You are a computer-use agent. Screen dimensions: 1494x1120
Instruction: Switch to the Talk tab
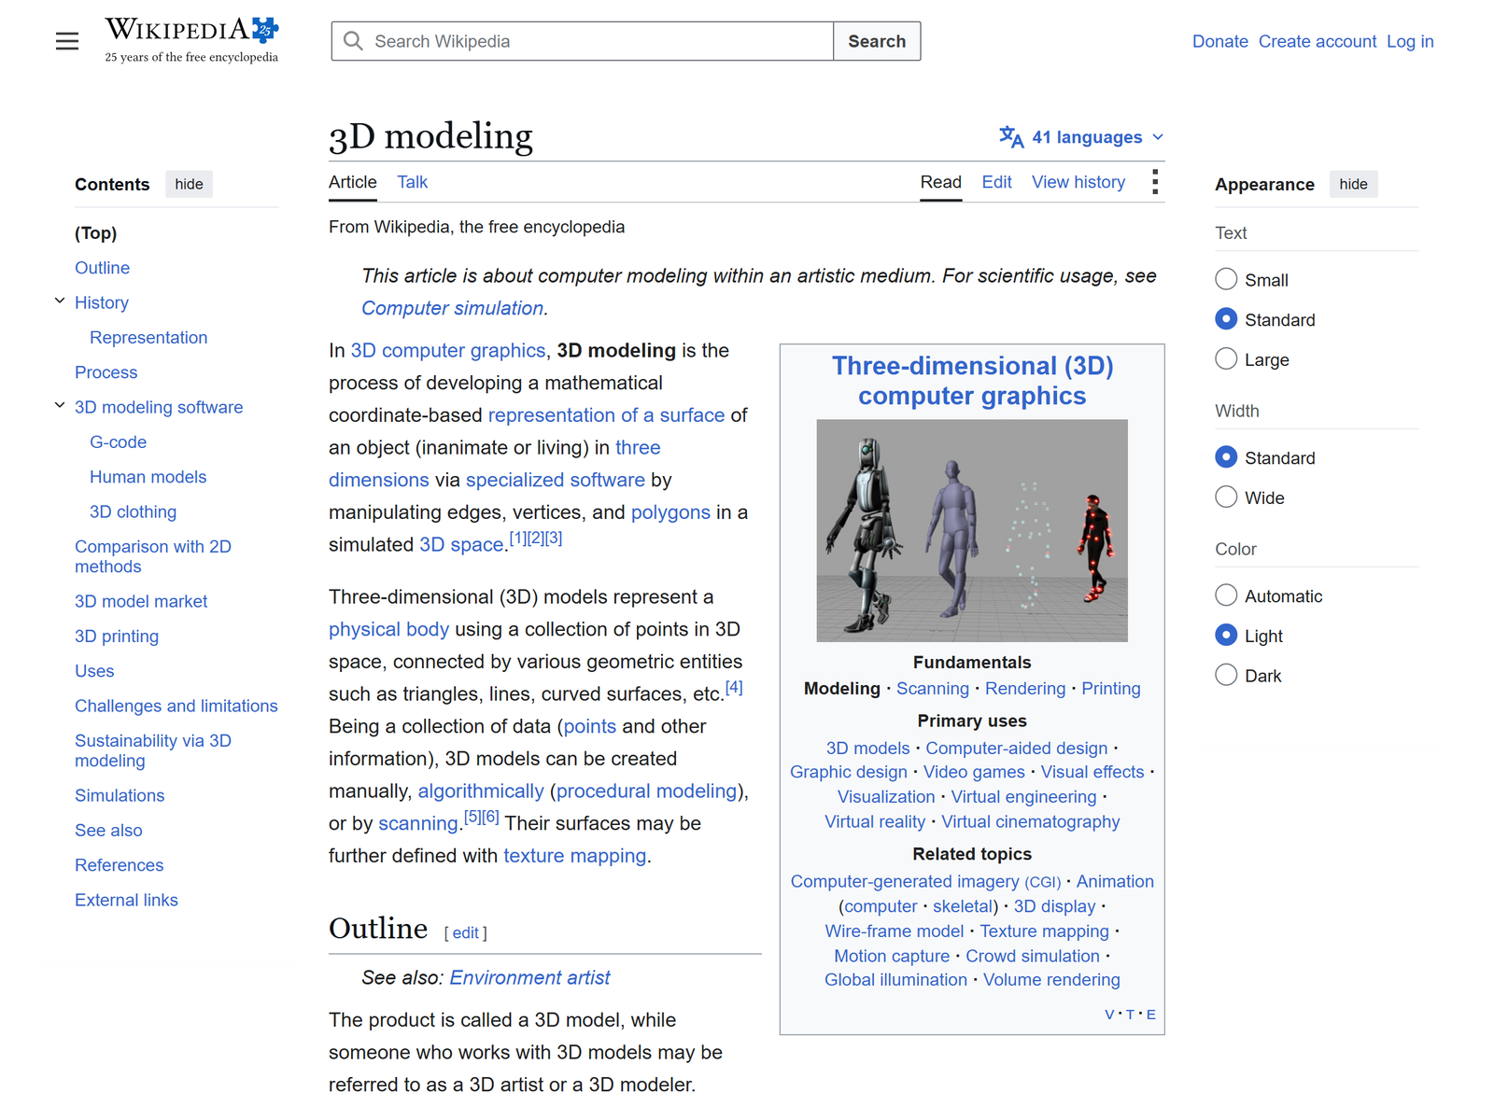(x=412, y=182)
